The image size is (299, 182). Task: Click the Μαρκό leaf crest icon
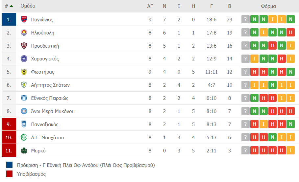coord(24,150)
